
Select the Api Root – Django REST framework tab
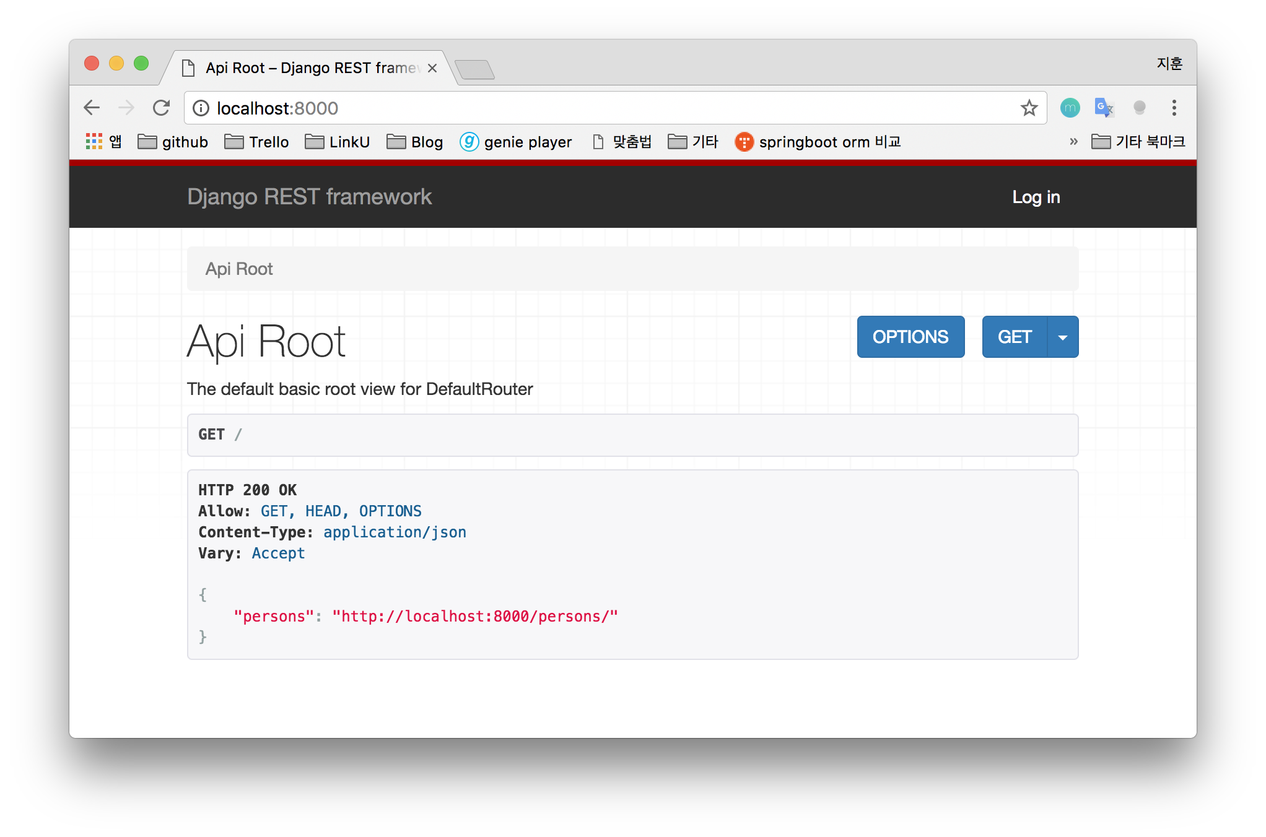(x=308, y=68)
